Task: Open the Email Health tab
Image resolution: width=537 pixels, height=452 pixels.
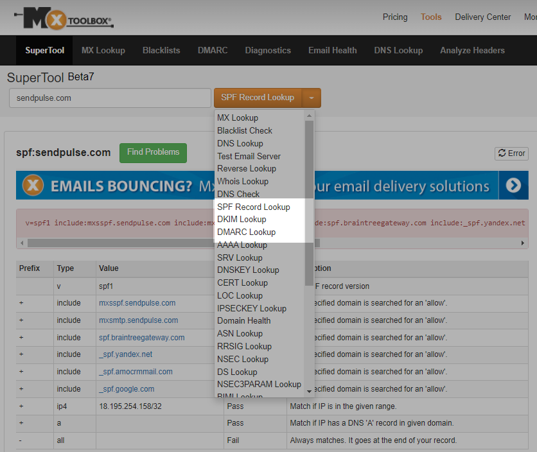Action: tap(333, 50)
